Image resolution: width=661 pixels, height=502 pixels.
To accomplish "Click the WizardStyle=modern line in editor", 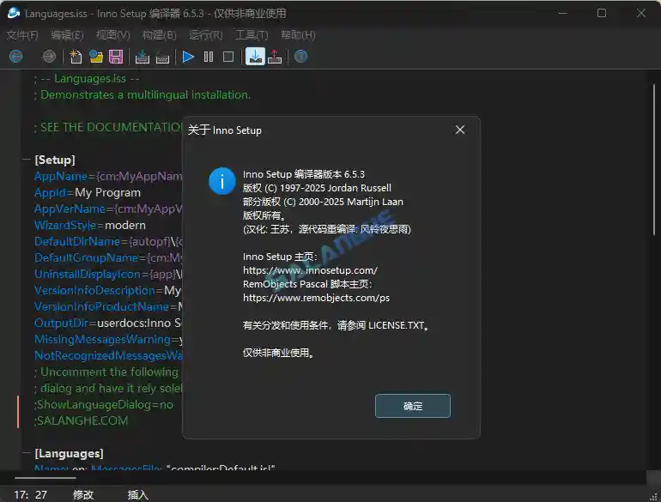I will click(90, 225).
